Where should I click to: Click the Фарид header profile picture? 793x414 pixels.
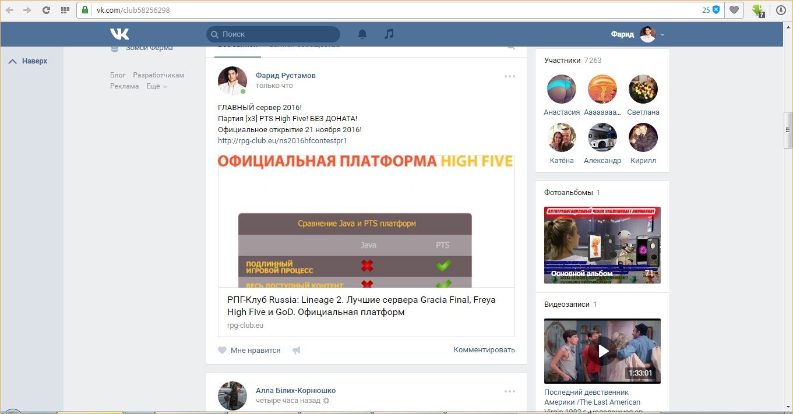click(x=647, y=34)
